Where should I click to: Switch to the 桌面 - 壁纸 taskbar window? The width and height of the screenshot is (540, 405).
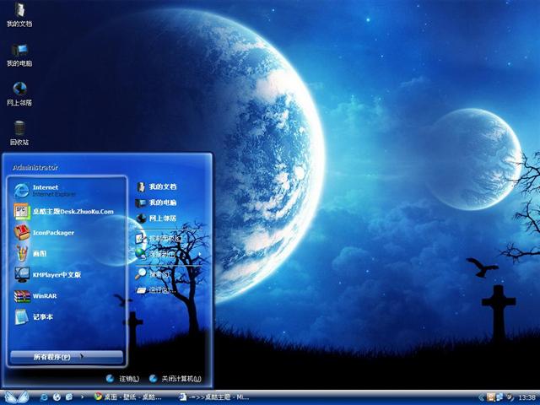tap(131, 397)
